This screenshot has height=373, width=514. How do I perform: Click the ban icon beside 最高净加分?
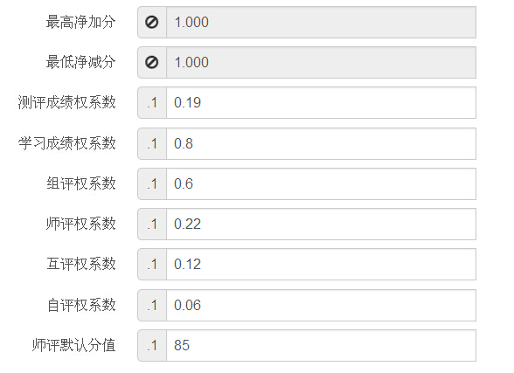(x=152, y=22)
